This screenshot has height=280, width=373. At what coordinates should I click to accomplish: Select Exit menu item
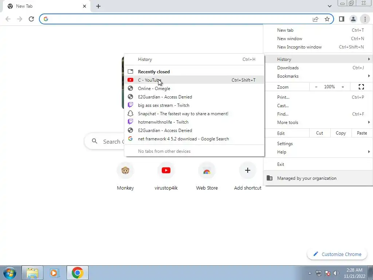pyautogui.click(x=318, y=164)
